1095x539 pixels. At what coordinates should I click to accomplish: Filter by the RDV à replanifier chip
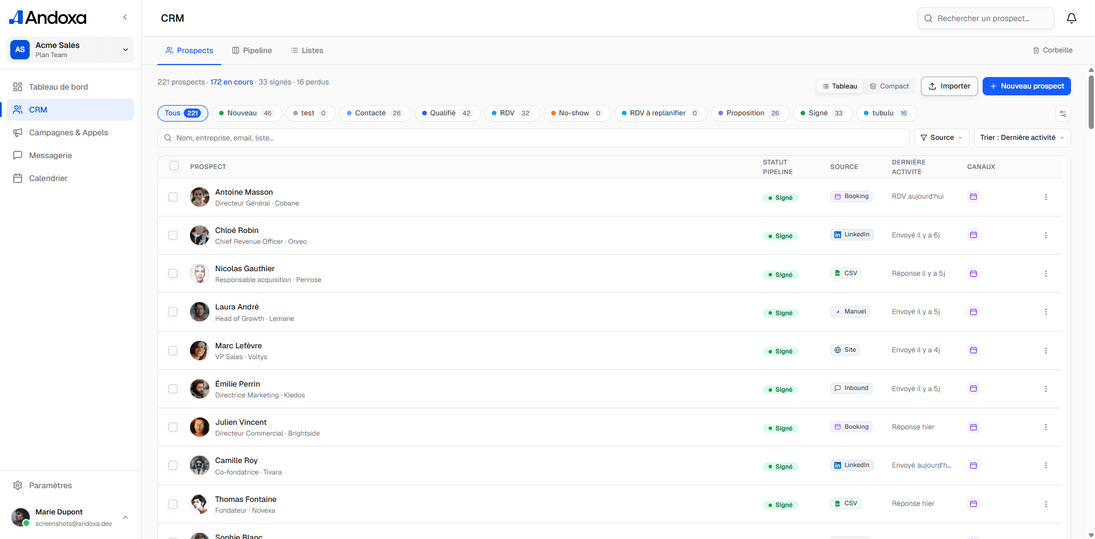tap(661, 113)
